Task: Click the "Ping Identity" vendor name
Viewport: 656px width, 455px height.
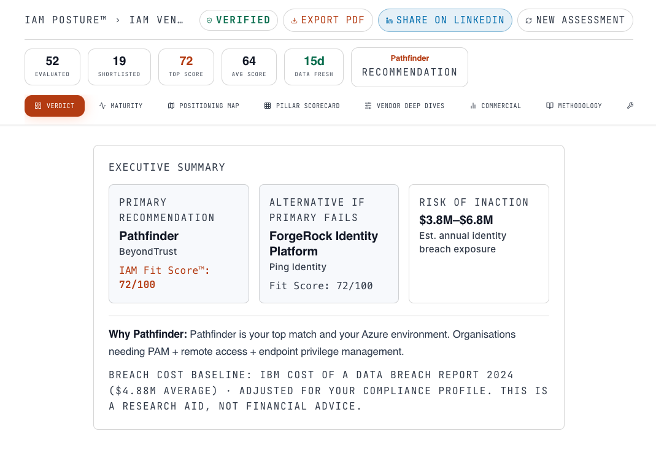Action: 298,267
